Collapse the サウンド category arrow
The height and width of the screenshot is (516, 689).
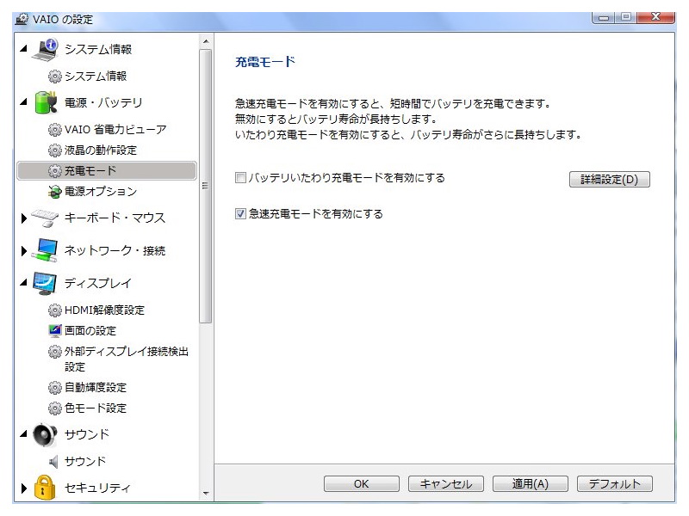(x=24, y=434)
